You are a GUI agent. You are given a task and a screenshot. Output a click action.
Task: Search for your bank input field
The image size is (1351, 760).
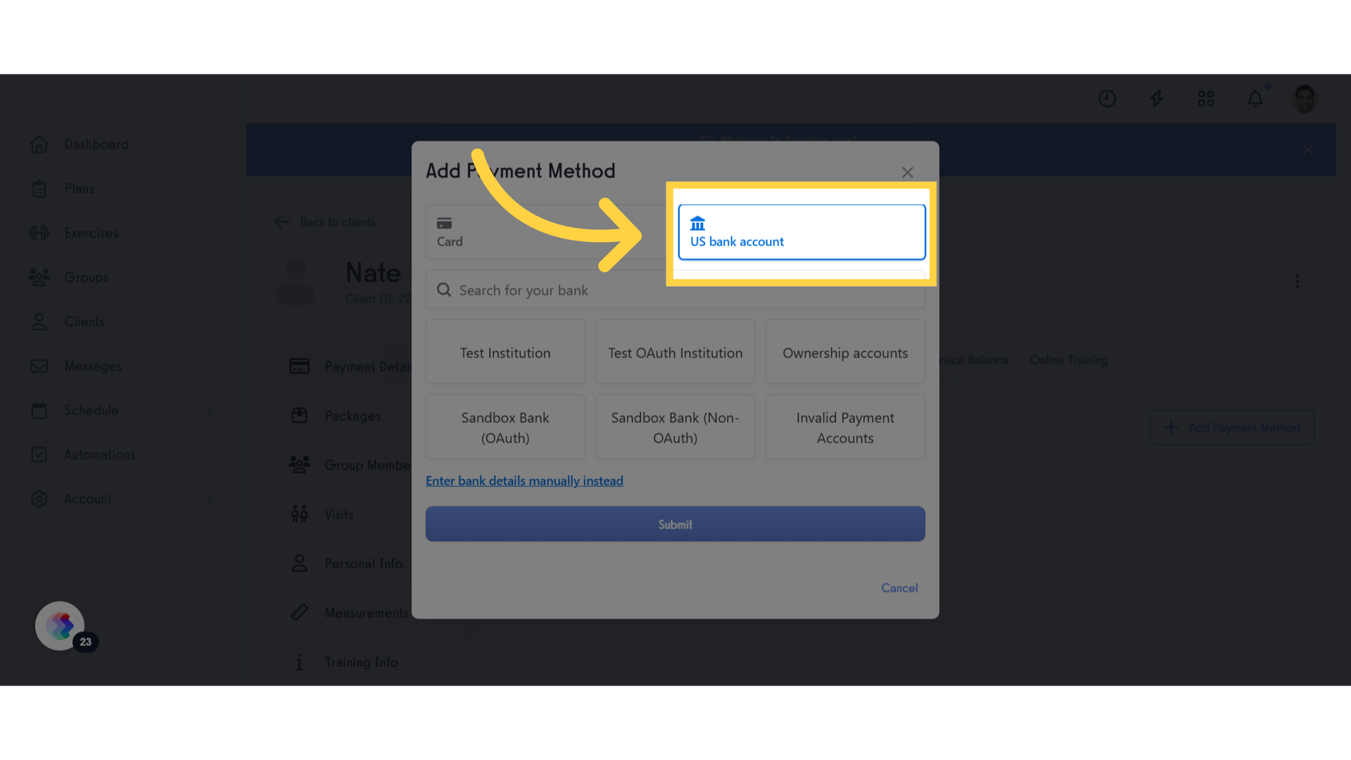675,289
